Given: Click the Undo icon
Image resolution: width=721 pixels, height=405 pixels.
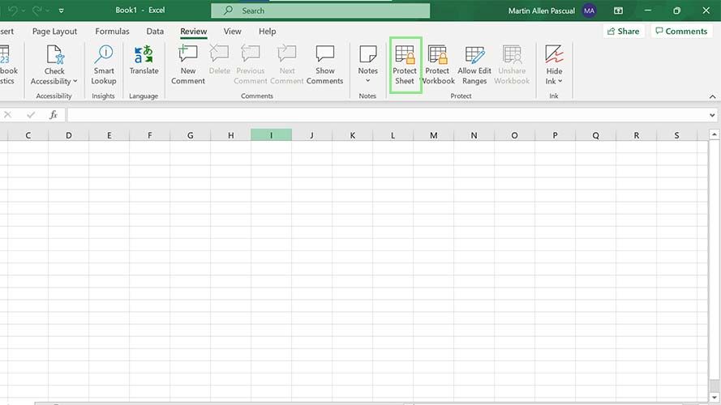Looking at the screenshot, I should point(13,10).
